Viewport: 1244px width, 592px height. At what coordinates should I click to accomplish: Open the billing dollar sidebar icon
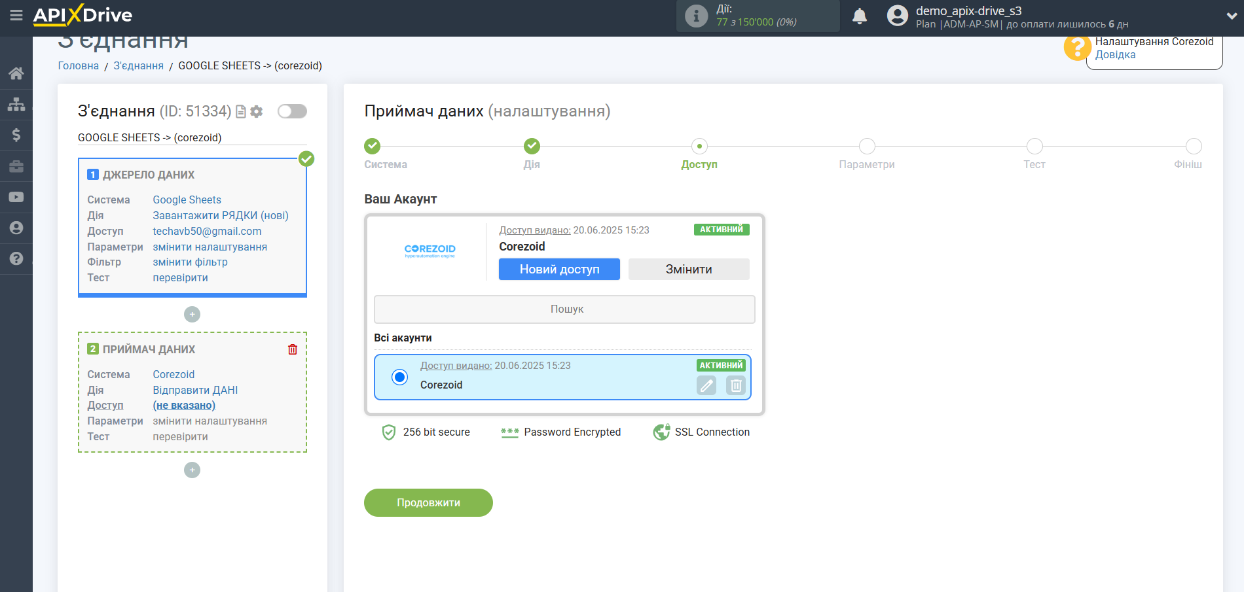pyautogui.click(x=16, y=135)
